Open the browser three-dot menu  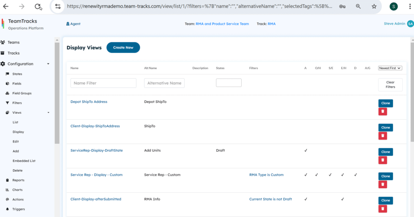click(410, 6)
